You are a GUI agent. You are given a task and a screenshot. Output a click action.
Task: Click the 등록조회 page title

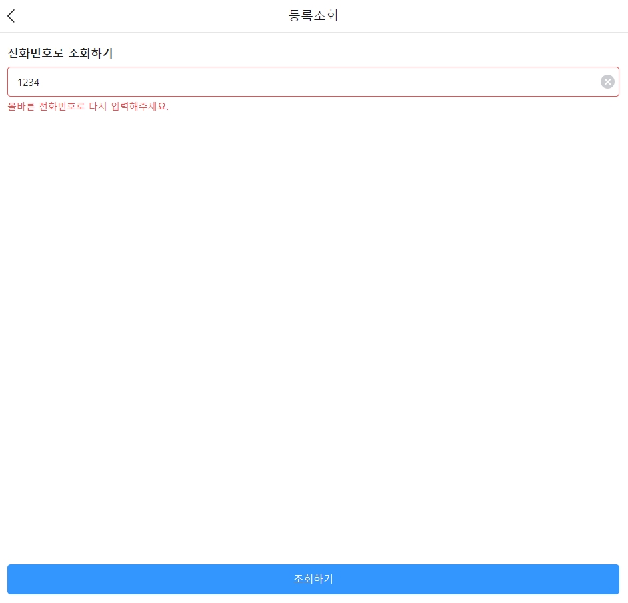point(313,15)
